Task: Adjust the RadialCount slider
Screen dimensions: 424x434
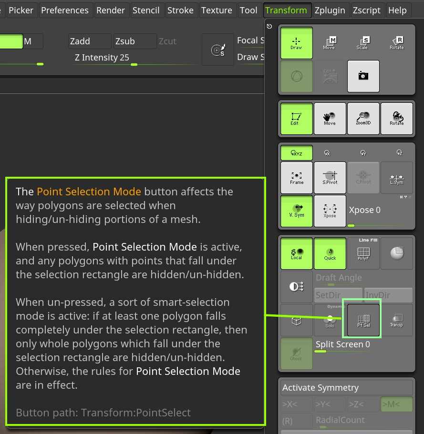Action: pyautogui.click(x=363, y=421)
